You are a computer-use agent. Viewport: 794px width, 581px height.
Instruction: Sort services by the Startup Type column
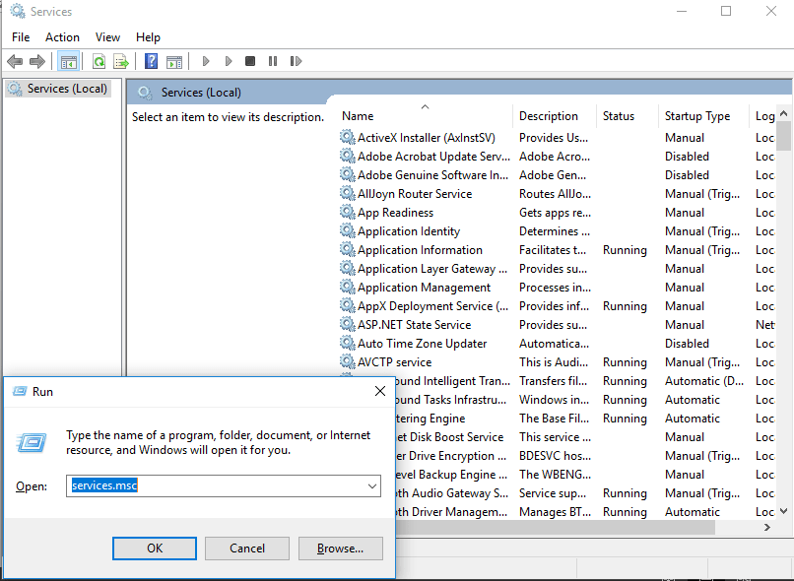[701, 116]
